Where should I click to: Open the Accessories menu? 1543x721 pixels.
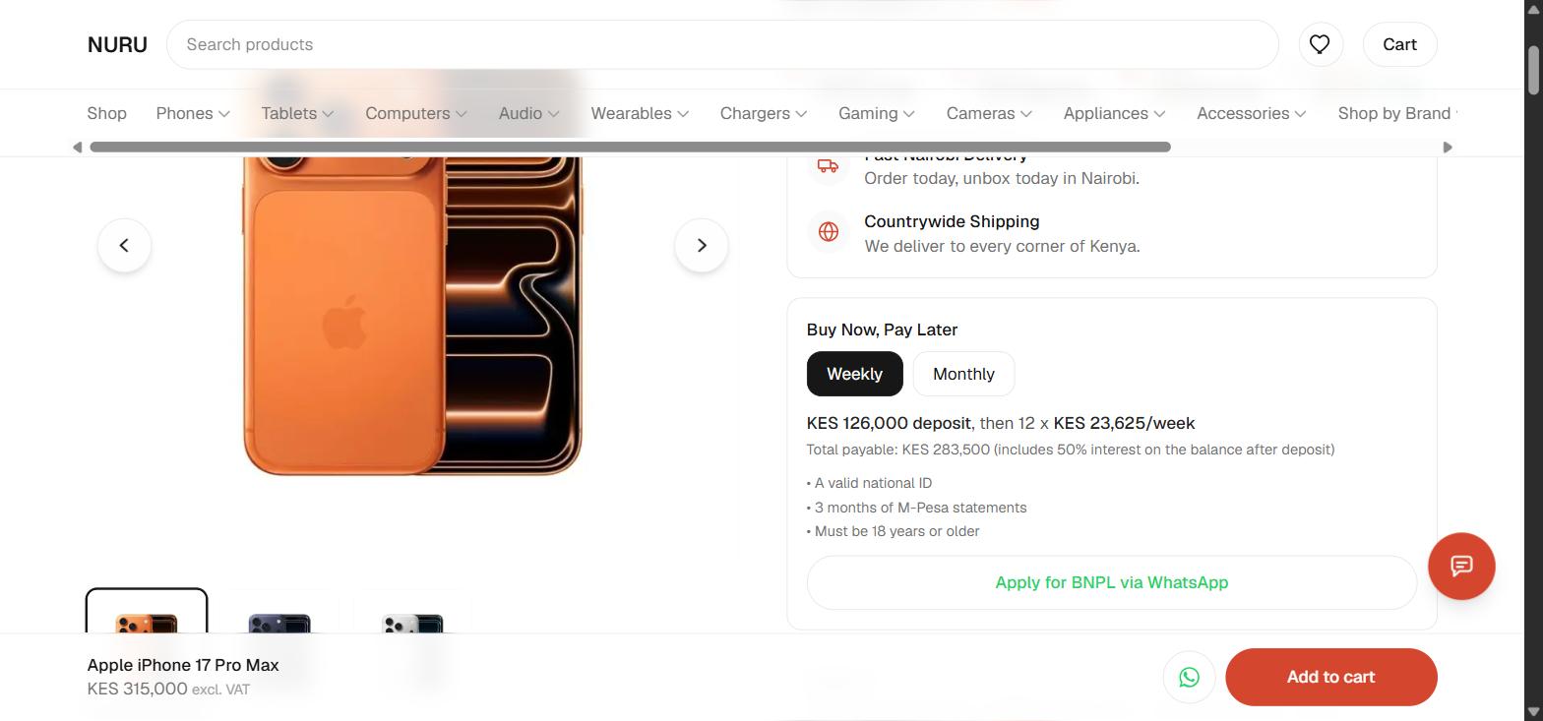tap(1252, 113)
